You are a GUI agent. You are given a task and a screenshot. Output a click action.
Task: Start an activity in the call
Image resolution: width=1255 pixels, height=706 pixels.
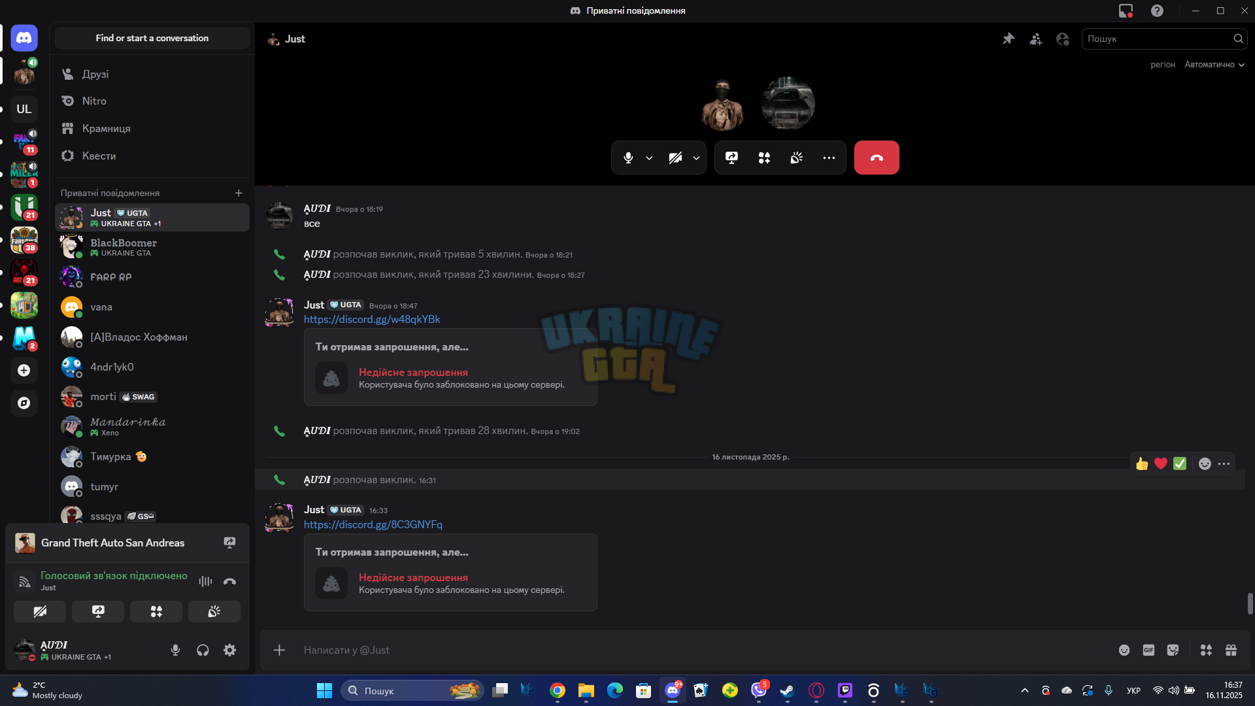764,158
